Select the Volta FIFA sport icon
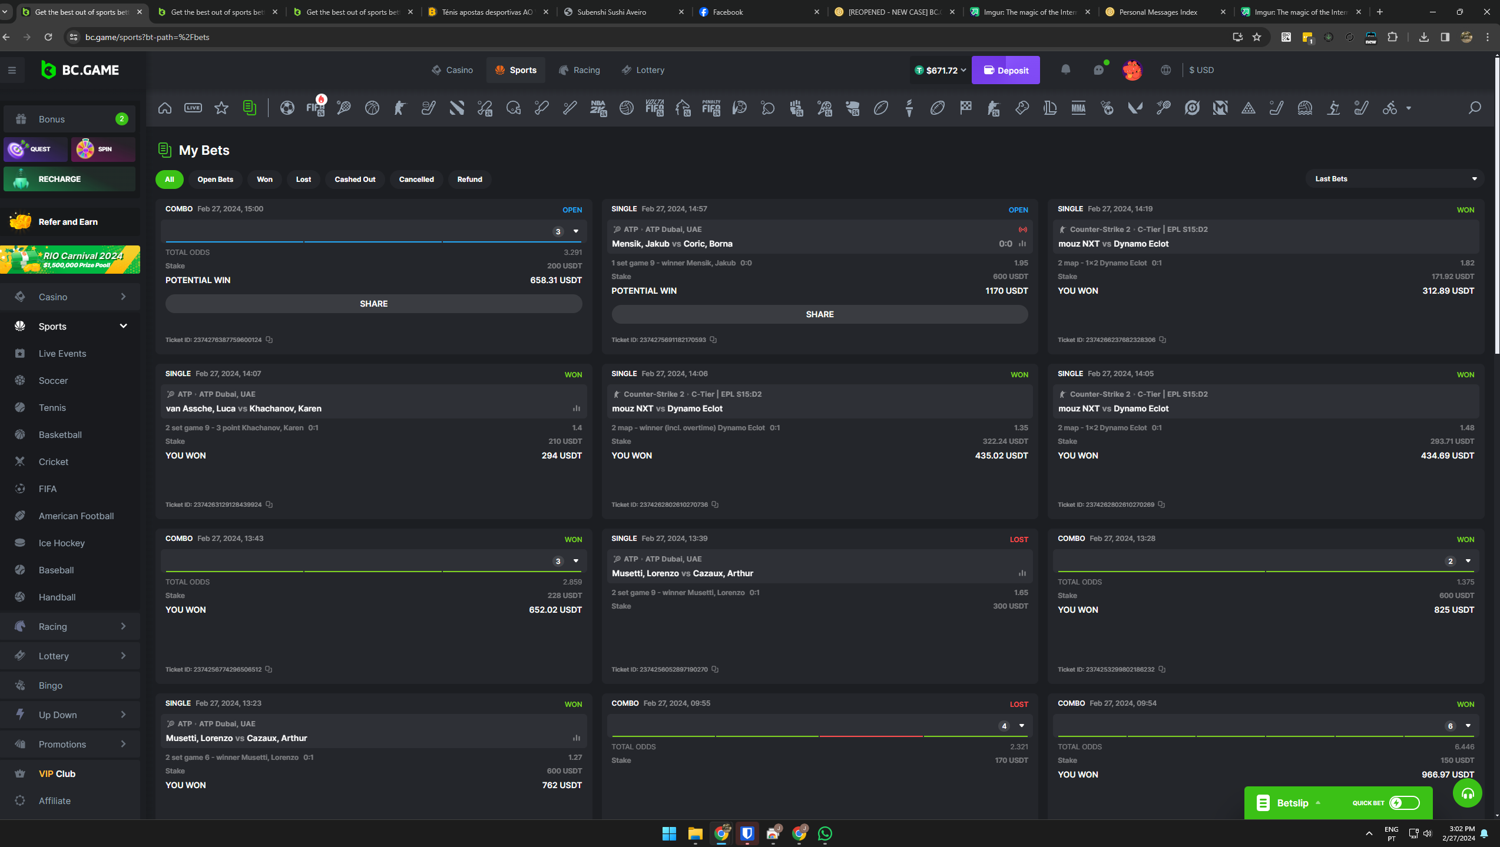 pyautogui.click(x=655, y=108)
